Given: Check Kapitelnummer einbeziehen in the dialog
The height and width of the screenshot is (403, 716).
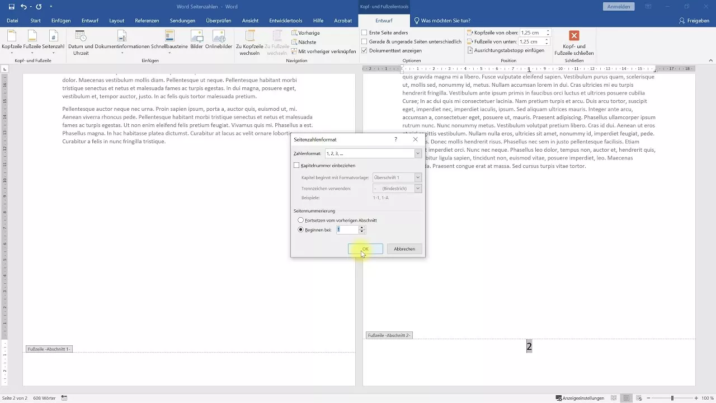Looking at the screenshot, I should tap(297, 165).
